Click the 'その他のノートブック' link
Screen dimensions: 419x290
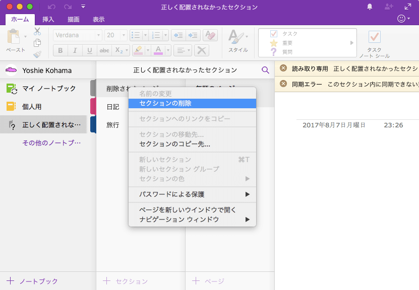[51, 143]
